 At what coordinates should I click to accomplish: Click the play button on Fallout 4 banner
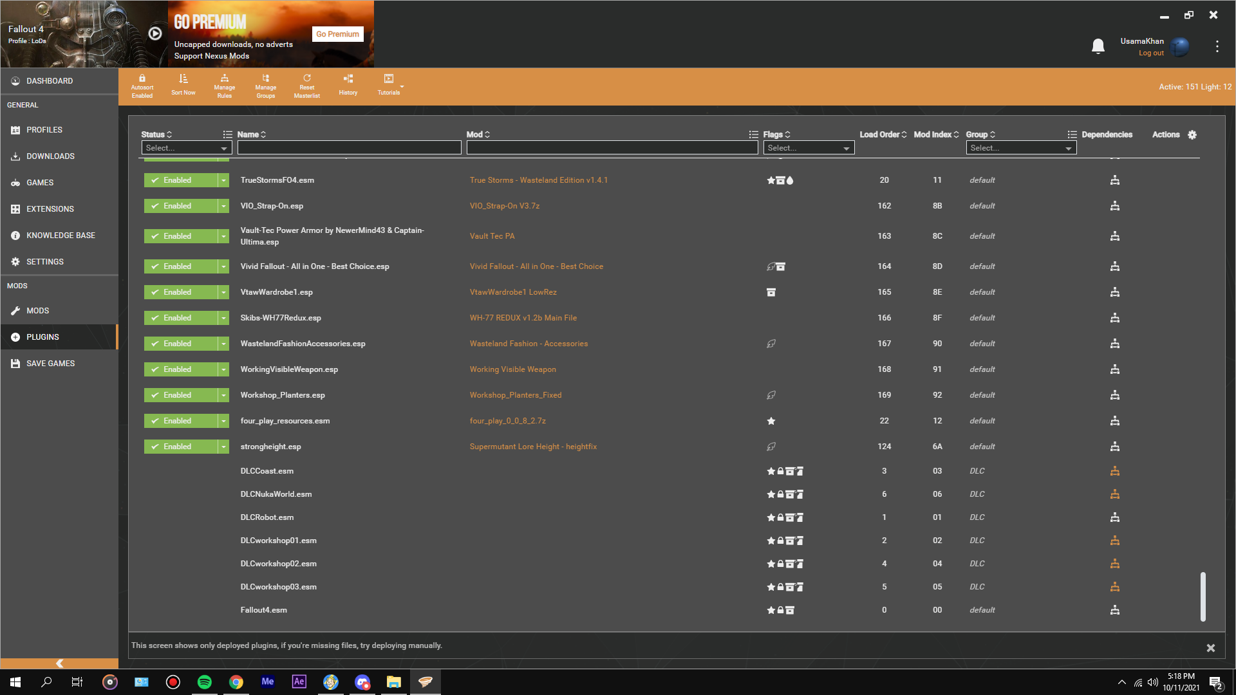coord(155,33)
